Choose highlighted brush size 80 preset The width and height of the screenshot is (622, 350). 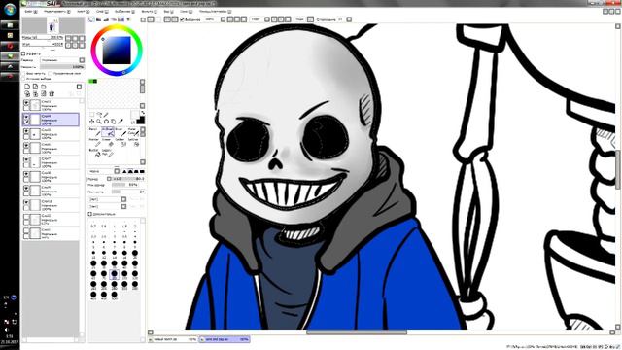click(115, 274)
